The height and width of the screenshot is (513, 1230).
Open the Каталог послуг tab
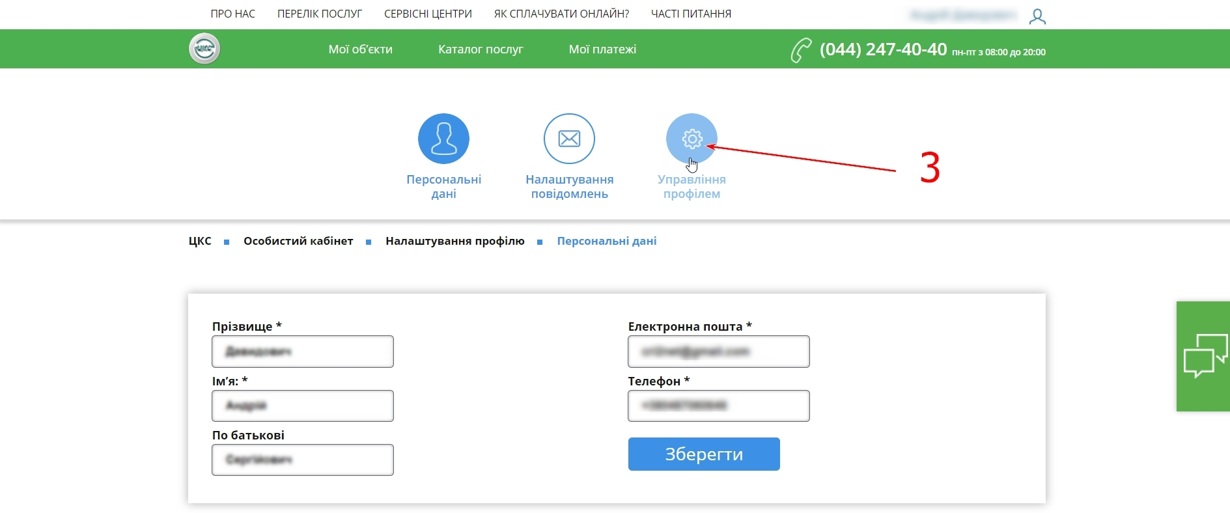481,49
